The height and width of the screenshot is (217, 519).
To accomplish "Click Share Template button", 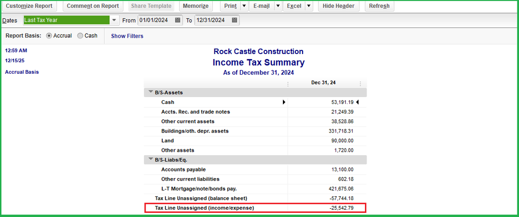I will click(151, 6).
